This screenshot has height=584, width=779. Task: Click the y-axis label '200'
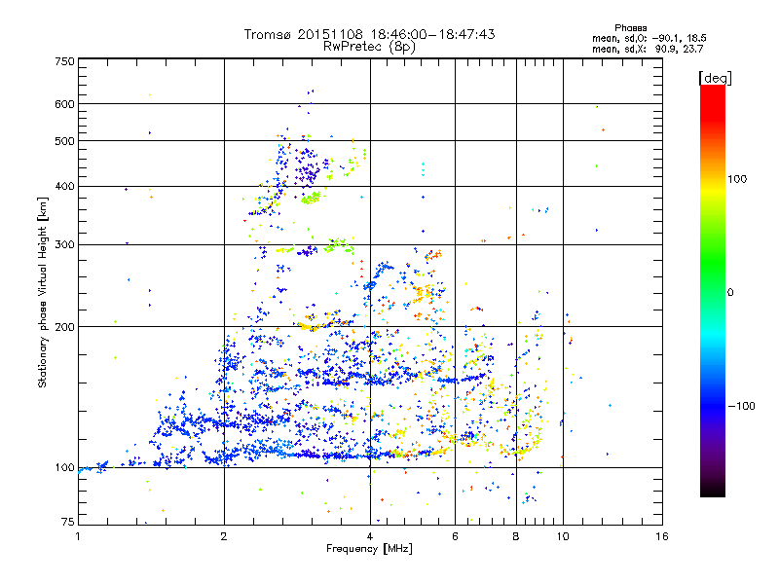64,327
